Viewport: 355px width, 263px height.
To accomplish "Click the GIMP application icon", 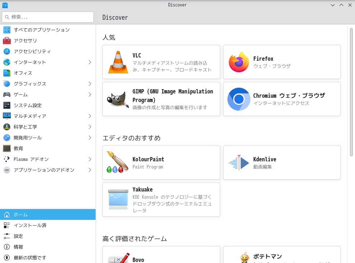I will [x=117, y=99].
